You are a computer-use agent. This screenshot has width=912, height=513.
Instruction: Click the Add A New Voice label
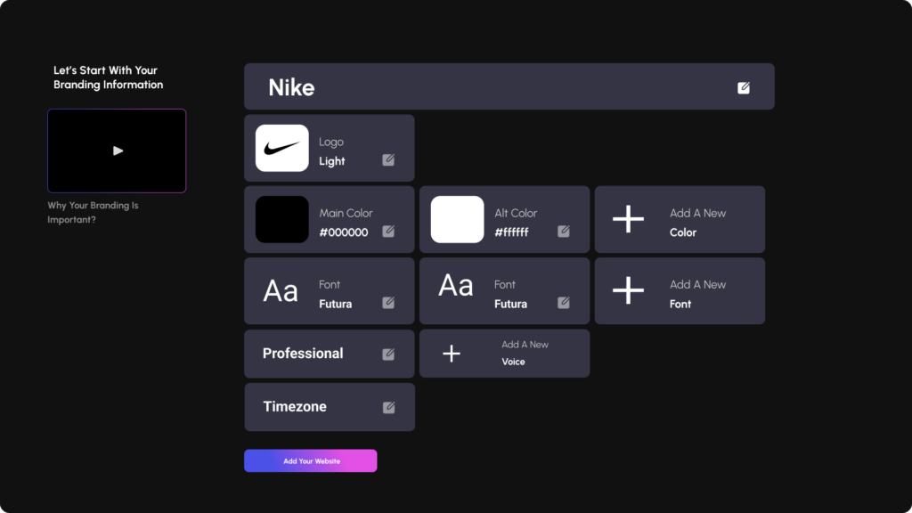(525, 353)
